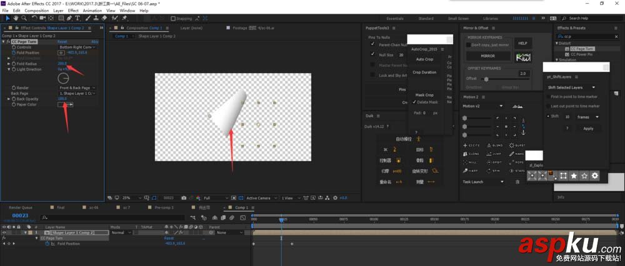Click the Fold Position crosshair point picker
Viewport: 625px width, 266px height.
click(61, 52)
